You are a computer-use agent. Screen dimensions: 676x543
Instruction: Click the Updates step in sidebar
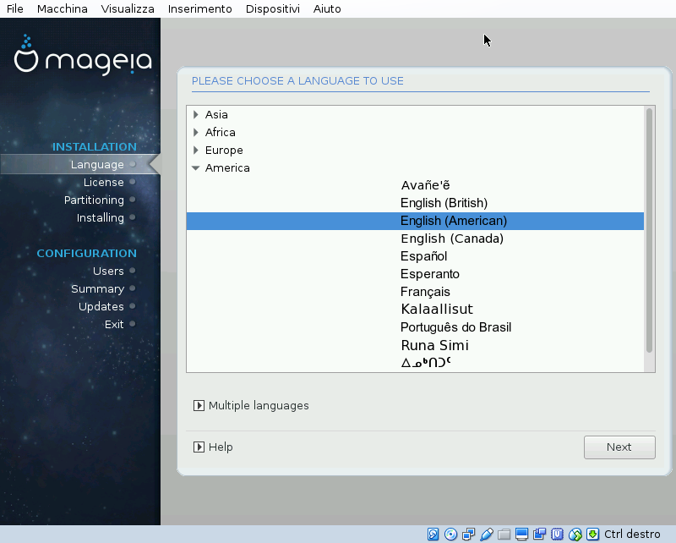101,306
